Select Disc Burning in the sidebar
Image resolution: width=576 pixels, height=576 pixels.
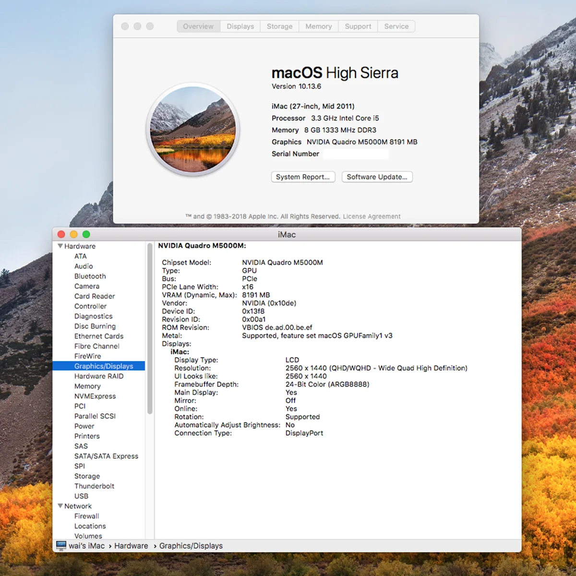point(95,326)
